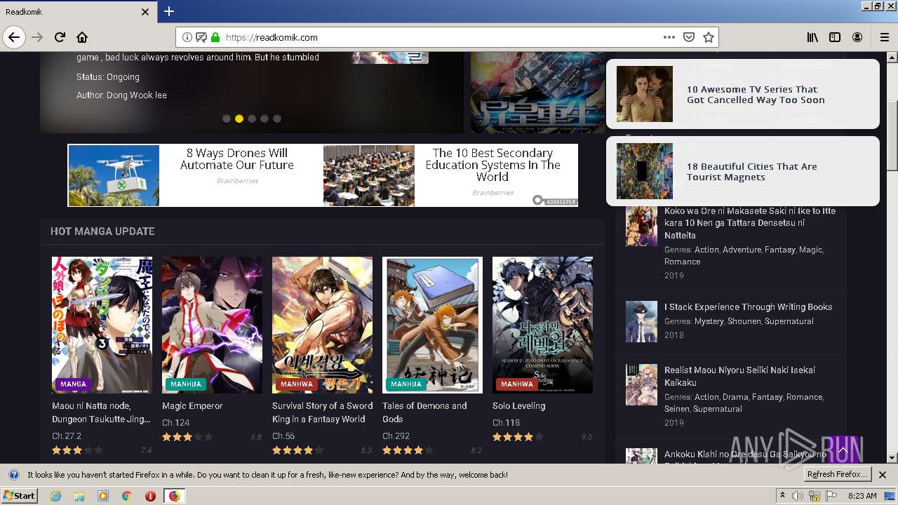The image size is (898, 505).
Task: Launch Chrome from the taskbar
Action: coord(126,496)
